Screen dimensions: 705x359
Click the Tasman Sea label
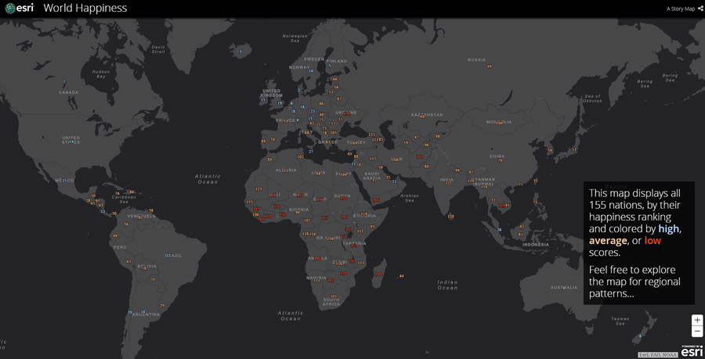[x=620, y=321]
